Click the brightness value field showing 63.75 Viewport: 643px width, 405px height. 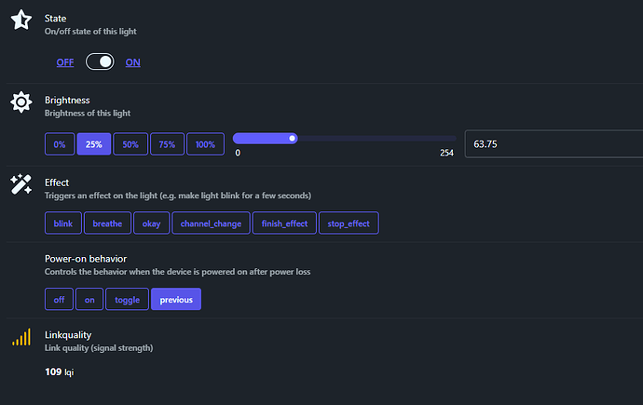click(x=554, y=143)
